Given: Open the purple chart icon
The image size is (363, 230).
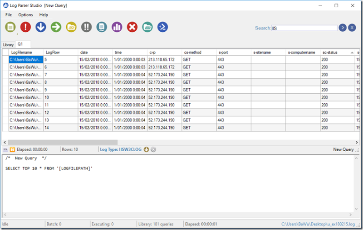Looking at the screenshot, I should coord(117,27).
